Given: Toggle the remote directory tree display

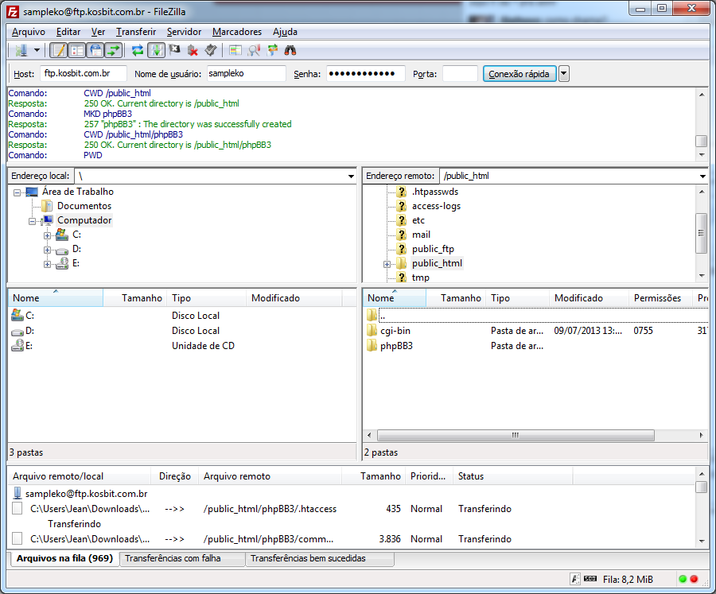Looking at the screenshot, I should tap(95, 50).
